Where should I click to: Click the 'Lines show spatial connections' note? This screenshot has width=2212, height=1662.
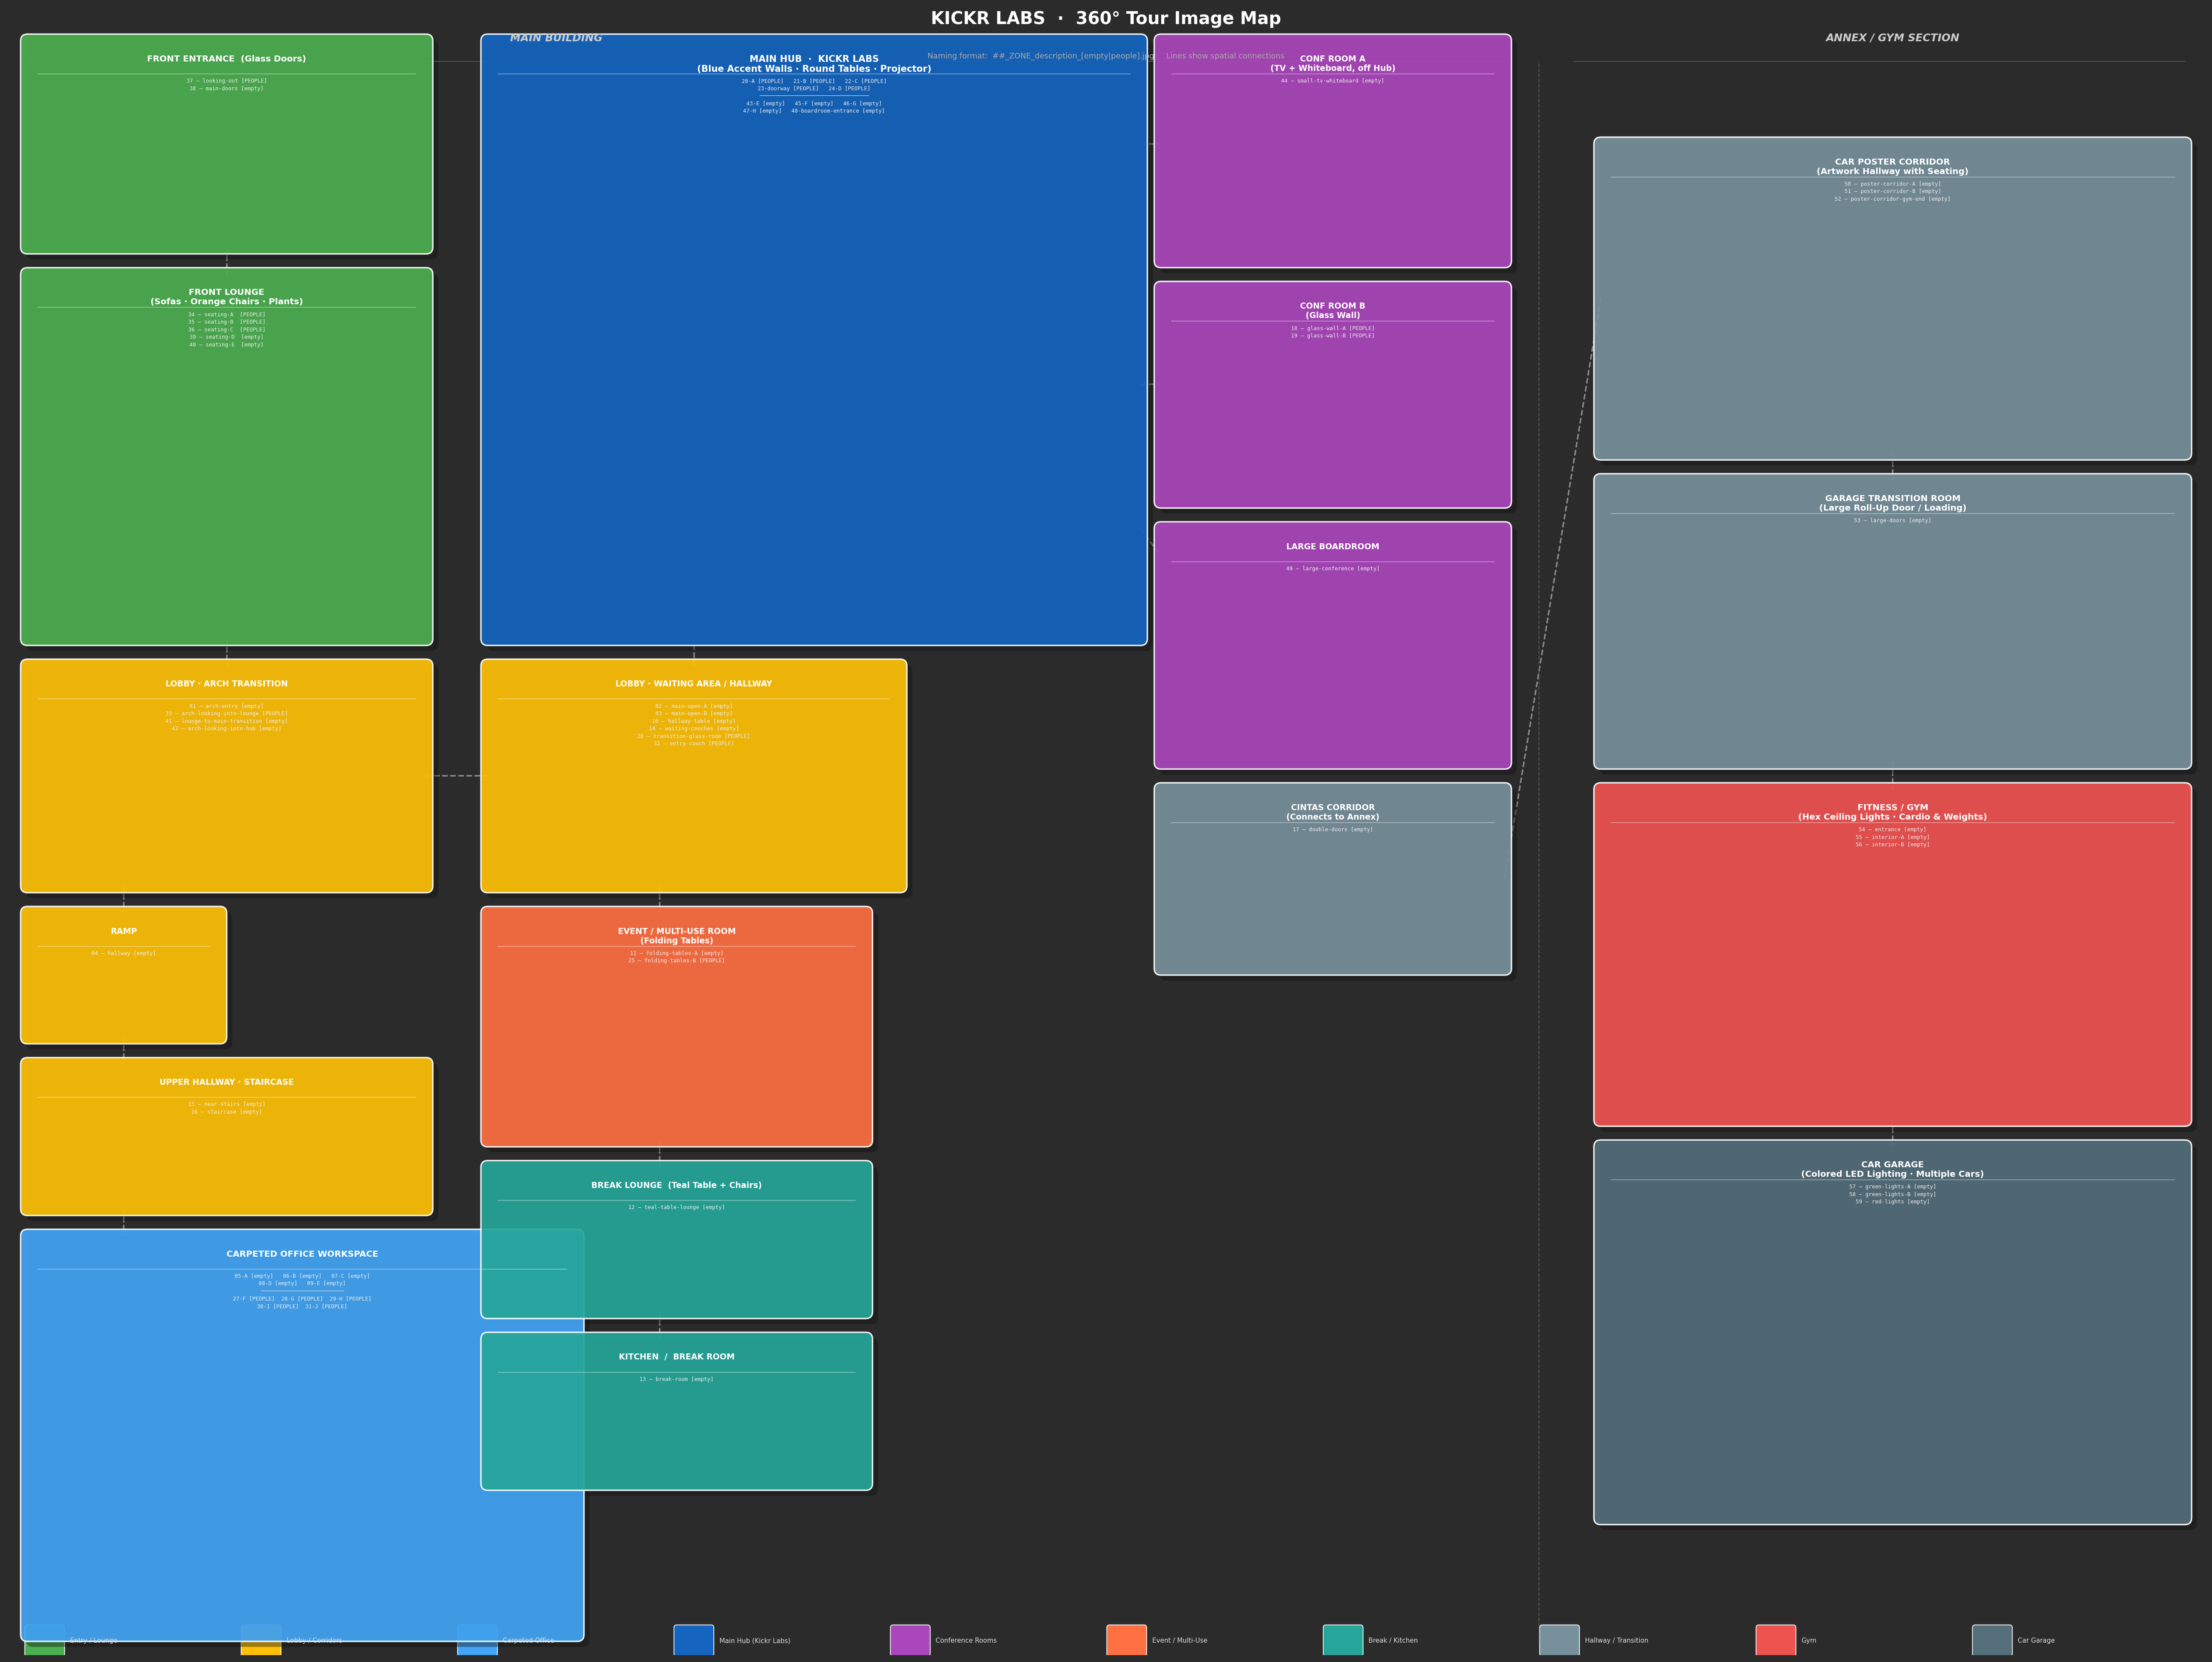[x=1225, y=56]
